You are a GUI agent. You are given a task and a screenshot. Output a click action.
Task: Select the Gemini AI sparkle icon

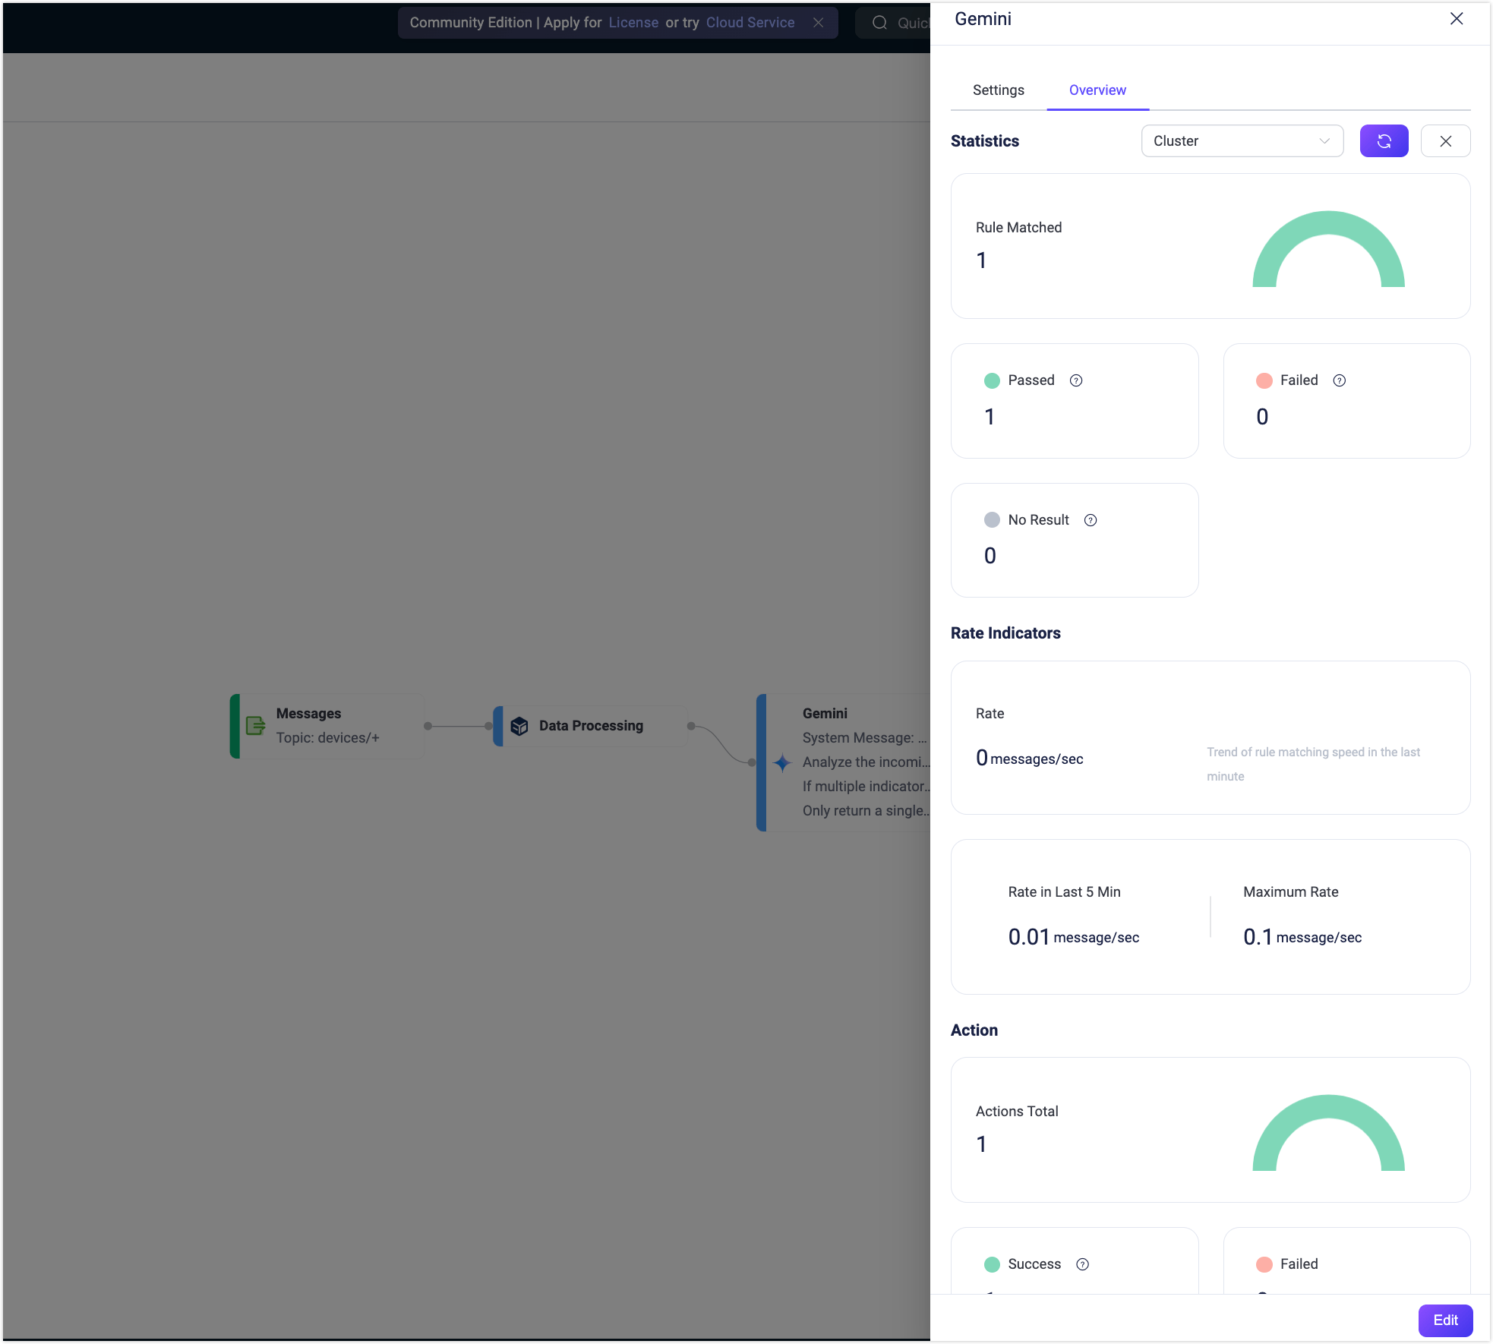coord(781,764)
